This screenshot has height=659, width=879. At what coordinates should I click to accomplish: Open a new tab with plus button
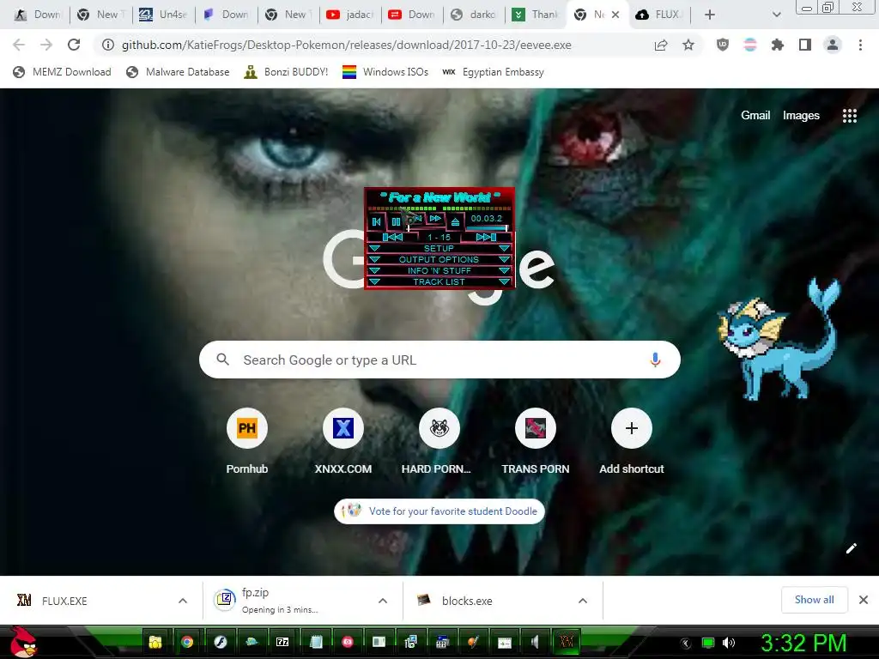(x=710, y=15)
